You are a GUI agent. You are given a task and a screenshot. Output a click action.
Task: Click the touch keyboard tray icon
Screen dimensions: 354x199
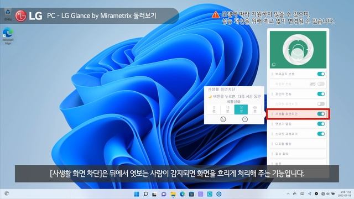303,194
